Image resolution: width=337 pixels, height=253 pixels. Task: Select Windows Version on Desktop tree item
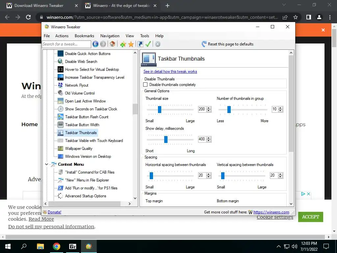(x=88, y=156)
